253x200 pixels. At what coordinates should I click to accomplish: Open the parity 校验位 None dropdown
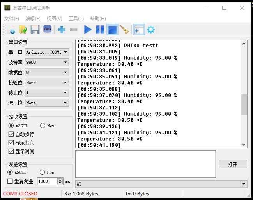pos(47,82)
